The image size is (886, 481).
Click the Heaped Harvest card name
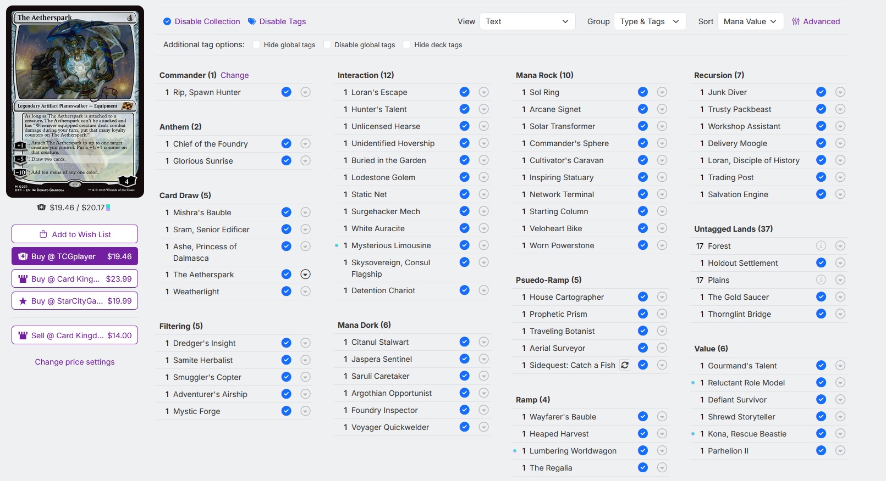[559, 434]
